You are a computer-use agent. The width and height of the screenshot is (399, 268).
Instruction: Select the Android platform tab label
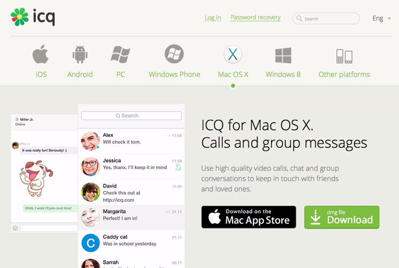click(80, 74)
